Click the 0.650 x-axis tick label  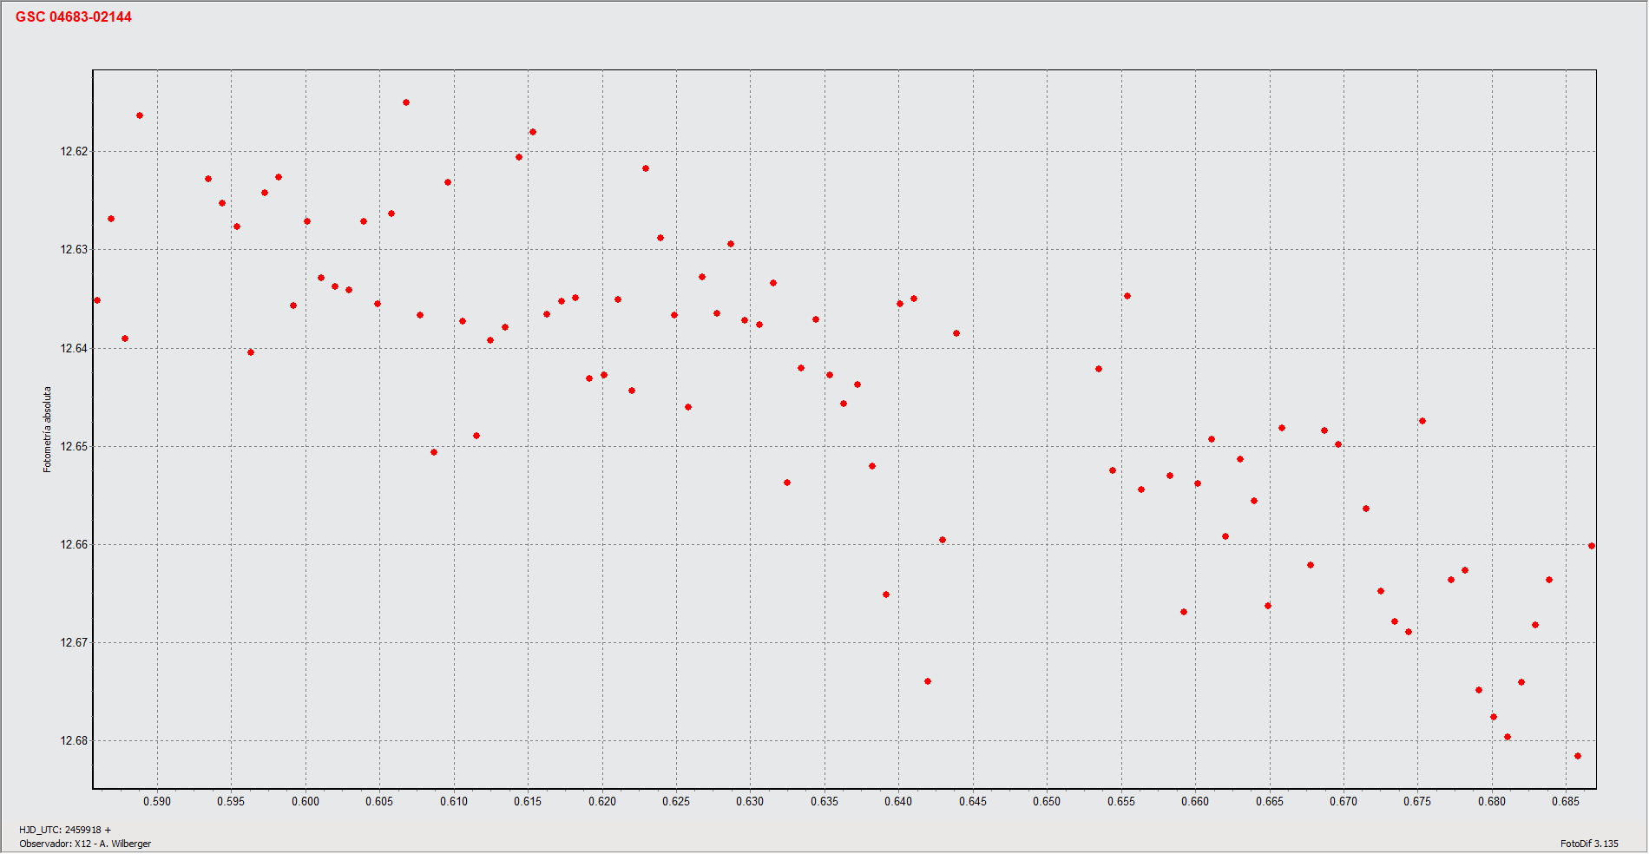click(x=1047, y=801)
